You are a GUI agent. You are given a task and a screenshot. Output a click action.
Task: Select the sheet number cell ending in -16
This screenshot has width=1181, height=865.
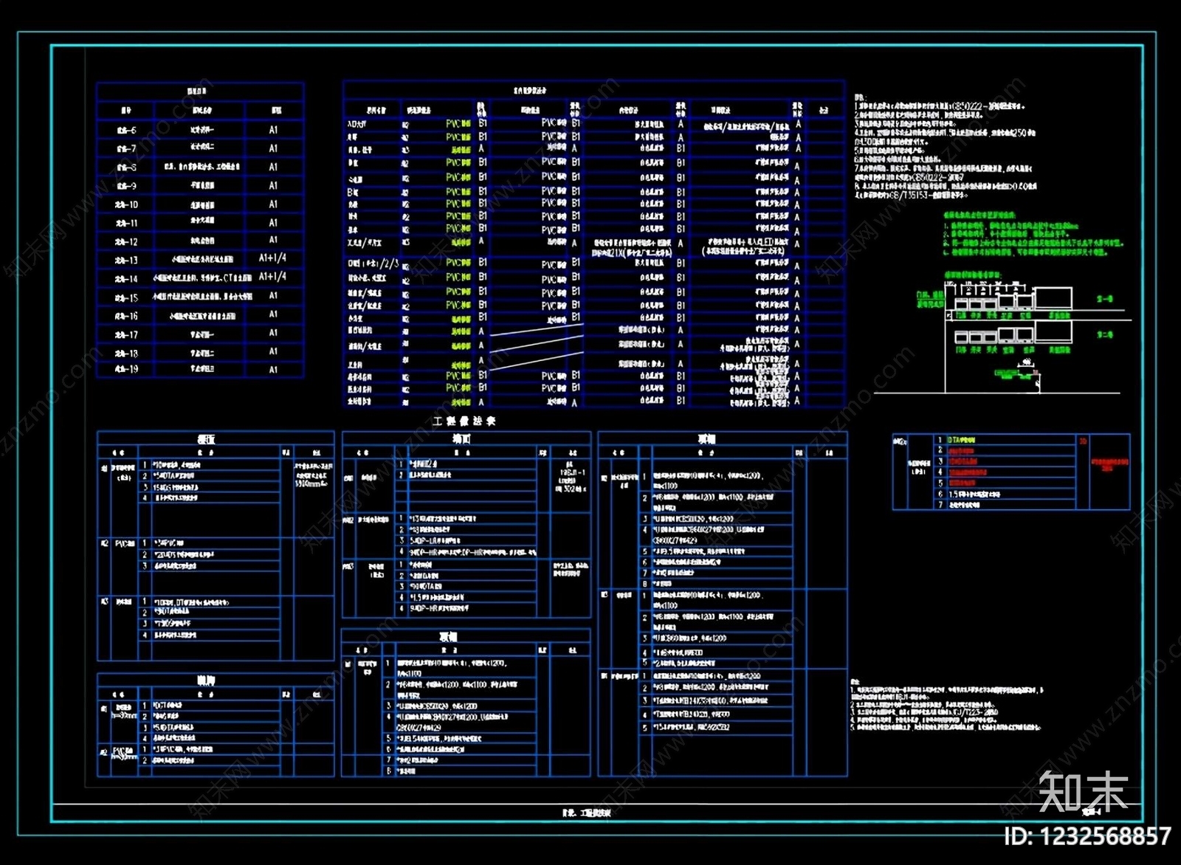tap(125, 316)
